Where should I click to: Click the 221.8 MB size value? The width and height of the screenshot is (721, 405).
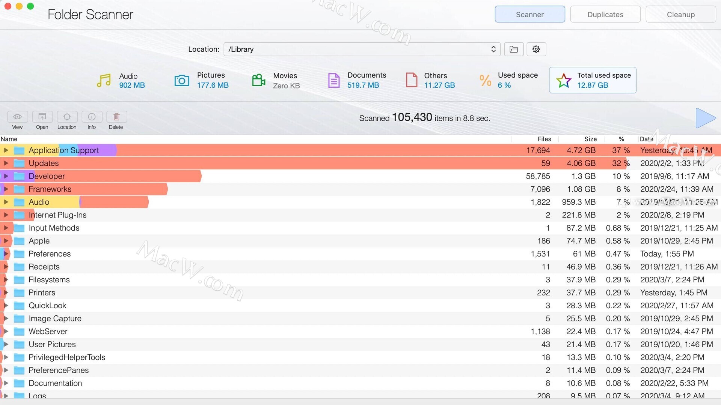tap(579, 215)
